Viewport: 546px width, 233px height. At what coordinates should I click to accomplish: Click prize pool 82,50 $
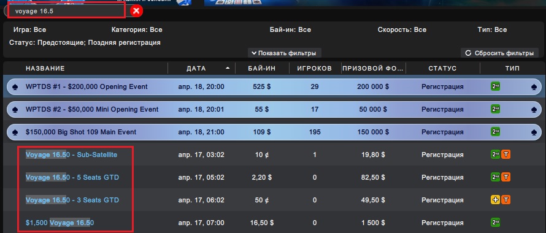tap(373, 177)
